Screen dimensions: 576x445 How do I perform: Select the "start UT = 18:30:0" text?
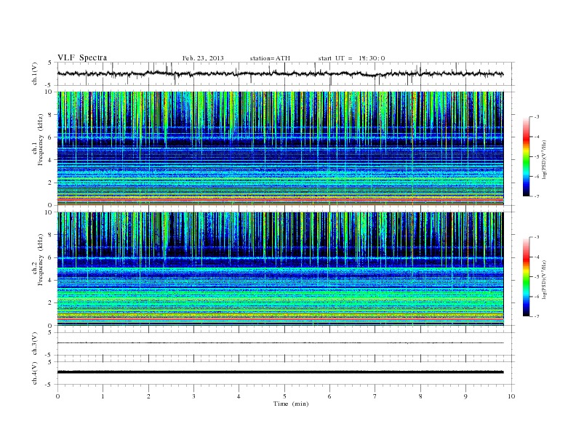pyautogui.click(x=351, y=58)
